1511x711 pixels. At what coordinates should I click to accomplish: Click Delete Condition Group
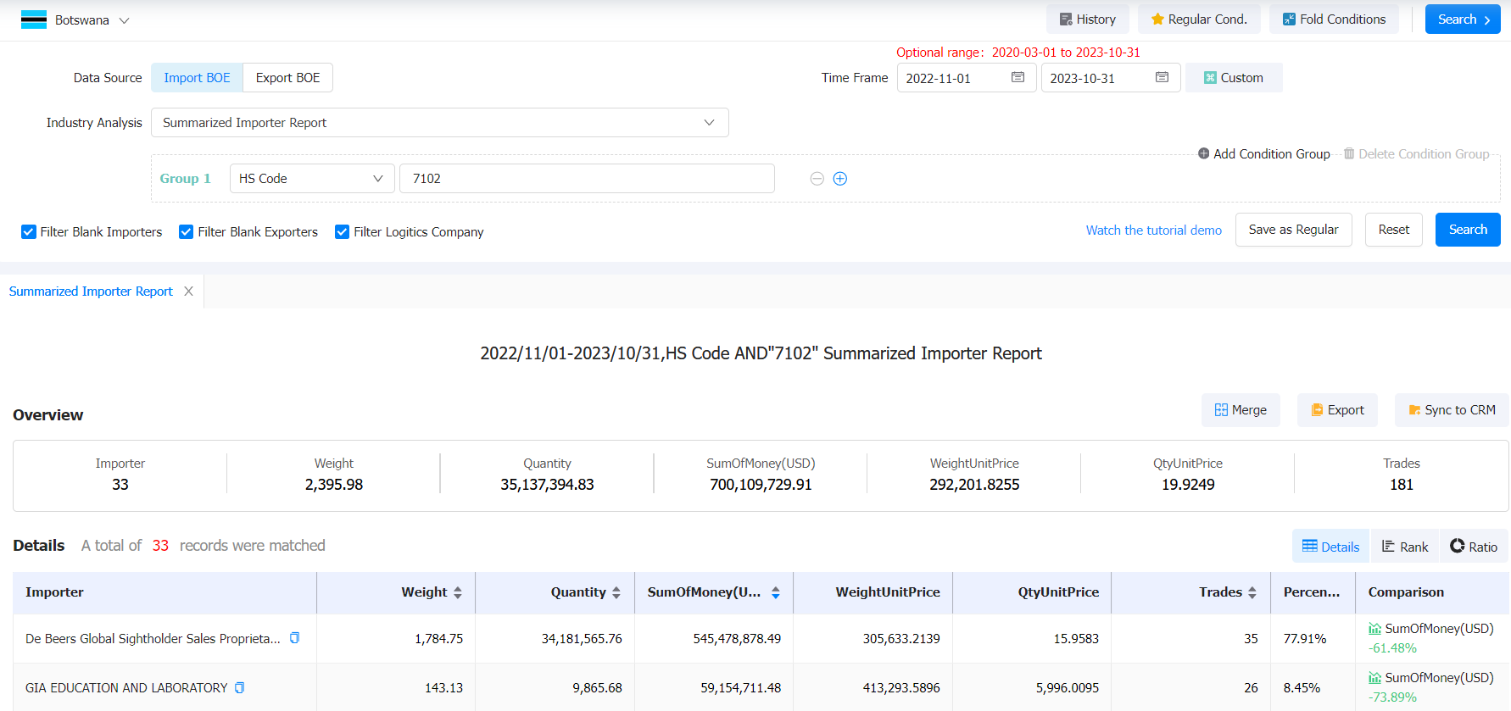pyautogui.click(x=1416, y=154)
